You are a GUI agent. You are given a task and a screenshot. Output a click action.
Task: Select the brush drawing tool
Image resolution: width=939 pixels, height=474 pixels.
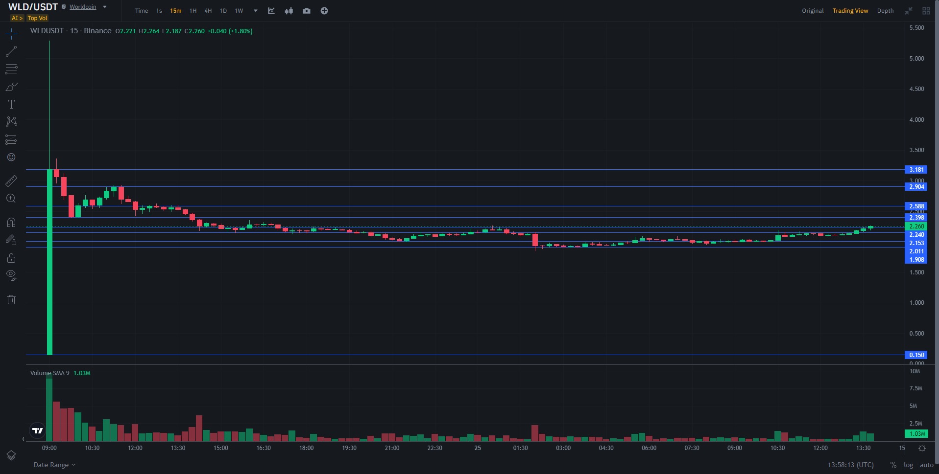(x=11, y=87)
